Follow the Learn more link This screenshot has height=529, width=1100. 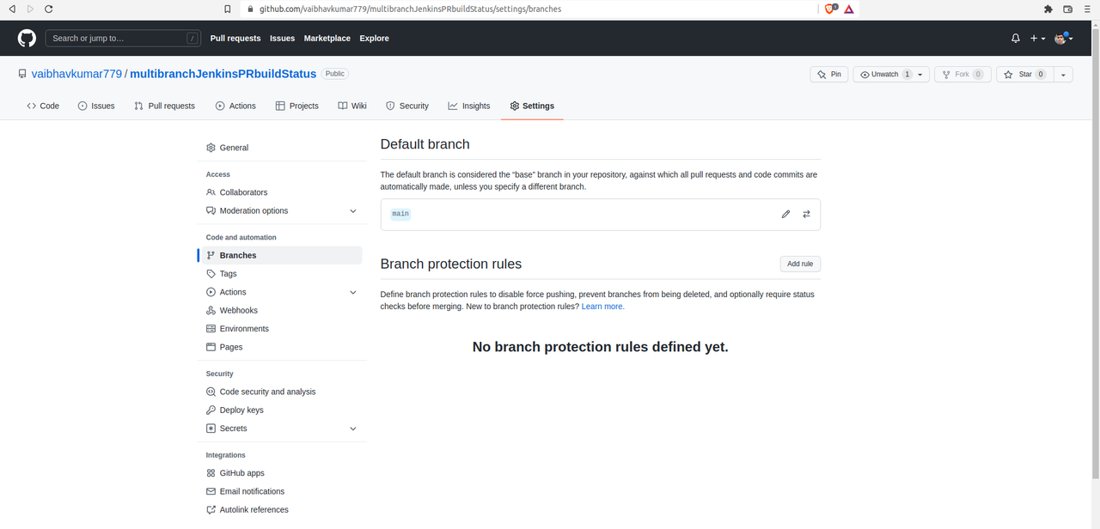point(602,307)
